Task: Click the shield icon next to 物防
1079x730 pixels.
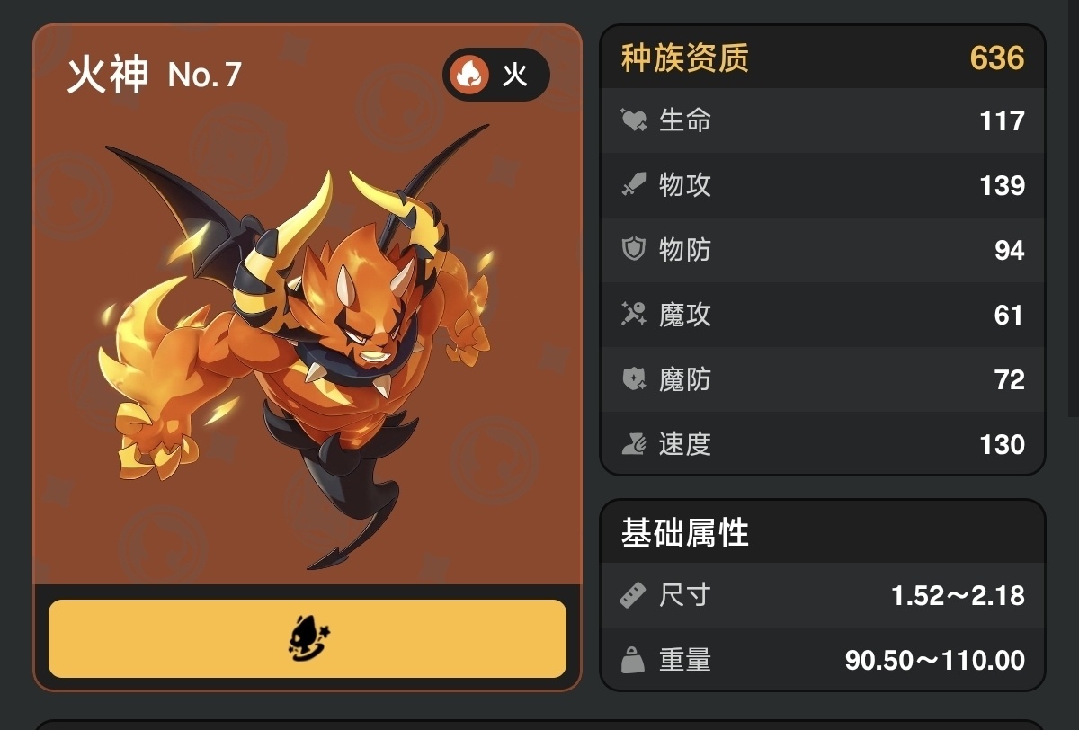Action: pos(634,249)
